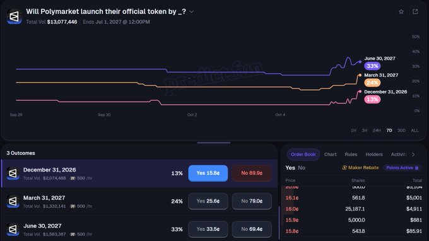This screenshot has width=429, height=241.
Task: Click the March 31, 2027 outcome logo
Action: pos(13,202)
